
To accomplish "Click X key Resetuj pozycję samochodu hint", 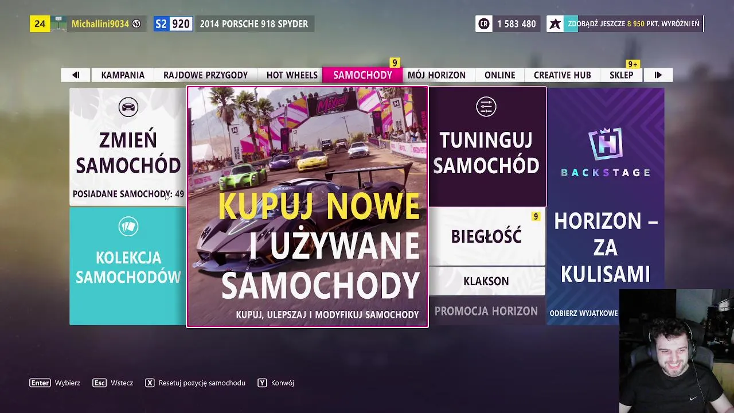I will (195, 383).
